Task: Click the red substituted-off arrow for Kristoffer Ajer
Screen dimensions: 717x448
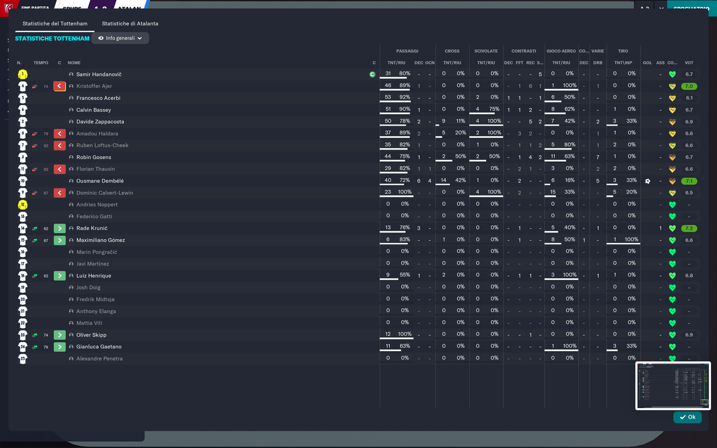Action: [60, 86]
